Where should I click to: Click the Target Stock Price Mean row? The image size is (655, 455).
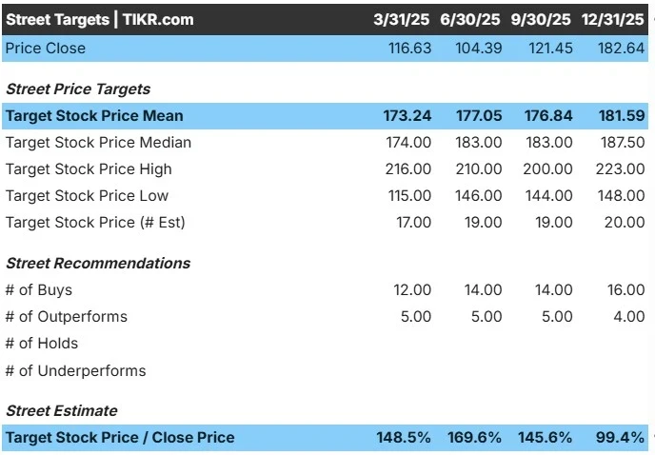click(325, 116)
